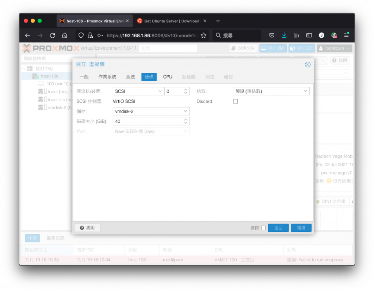Viewport: 374px width, 291px height.
Task: Click the shield tracking protection icon
Action: [x=81, y=35]
